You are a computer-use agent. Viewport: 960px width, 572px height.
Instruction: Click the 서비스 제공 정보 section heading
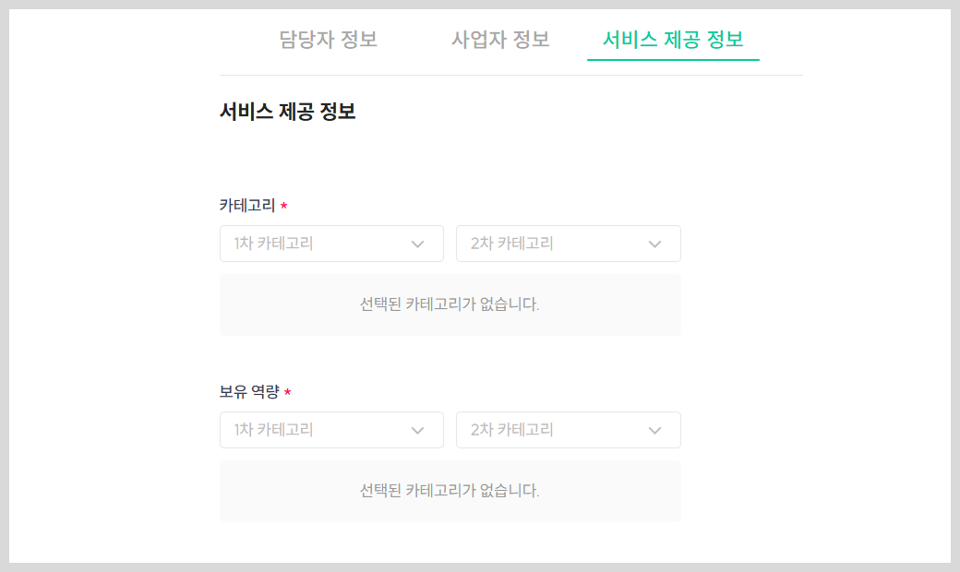click(x=288, y=112)
